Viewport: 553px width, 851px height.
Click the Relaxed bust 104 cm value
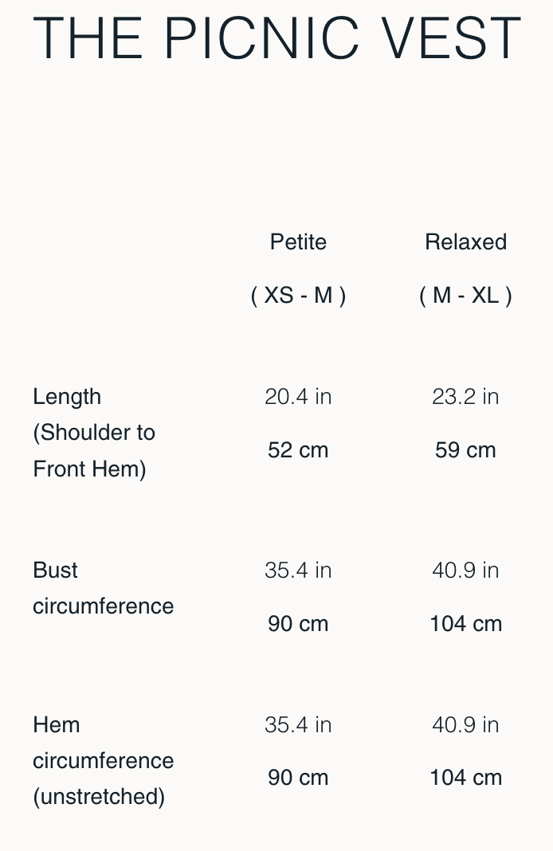(465, 624)
